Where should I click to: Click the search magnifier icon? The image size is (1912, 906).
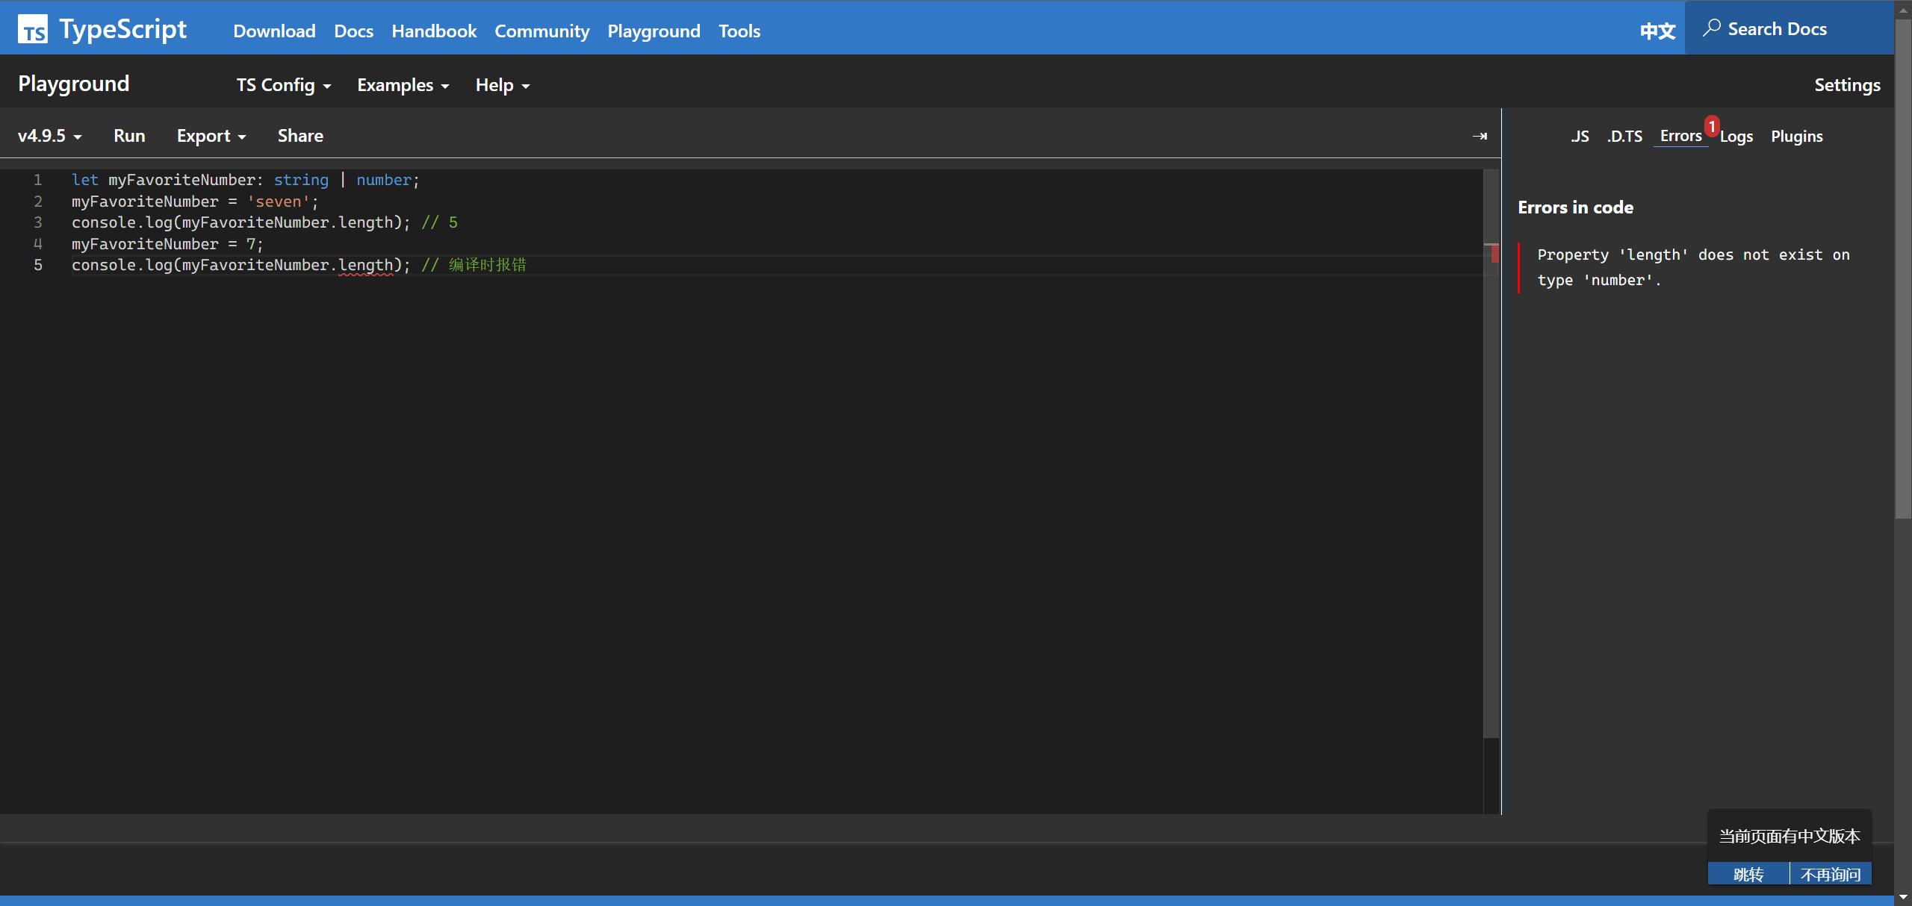tap(1711, 28)
